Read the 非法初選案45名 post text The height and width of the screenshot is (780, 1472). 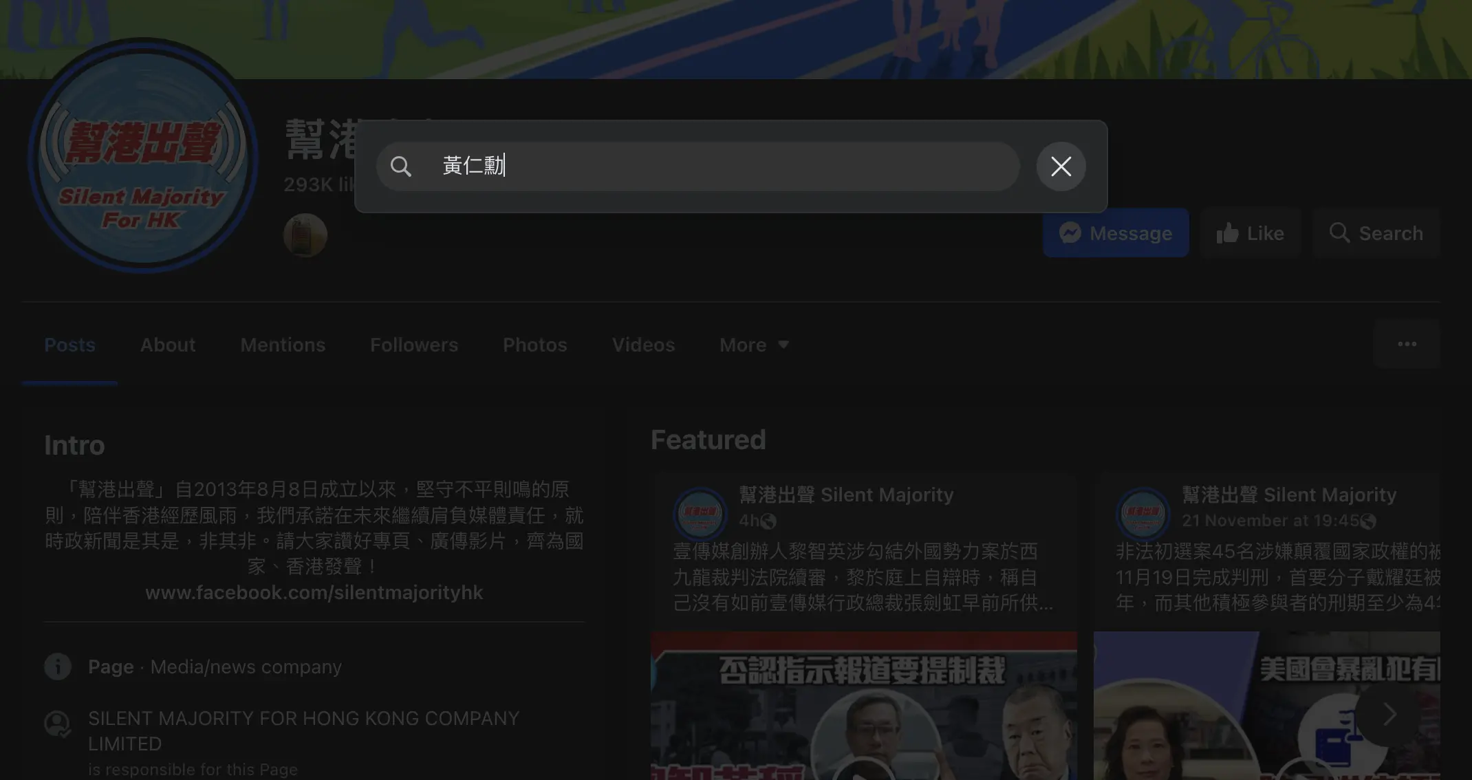click(1278, 576)
